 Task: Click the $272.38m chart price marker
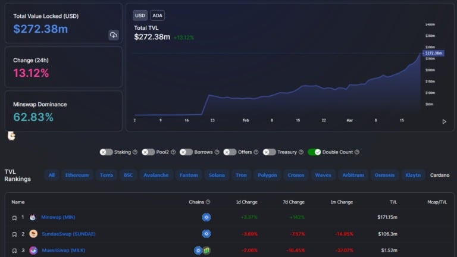(x=433, y=53)
